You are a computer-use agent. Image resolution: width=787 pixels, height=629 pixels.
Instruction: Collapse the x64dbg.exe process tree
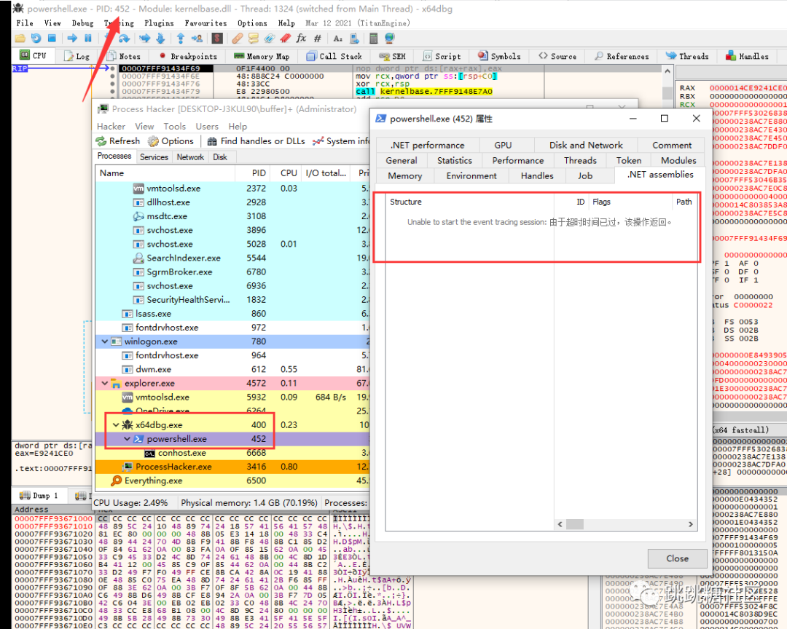coord(116,425)
